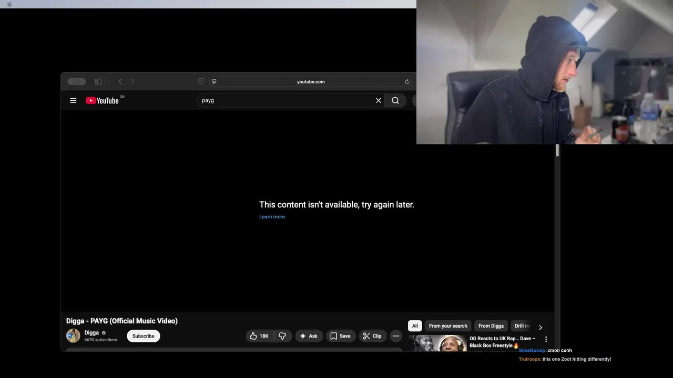This screenshot has height=378, width=673.
Task: Open the Digga channel name link
Action: click(91, 333)
